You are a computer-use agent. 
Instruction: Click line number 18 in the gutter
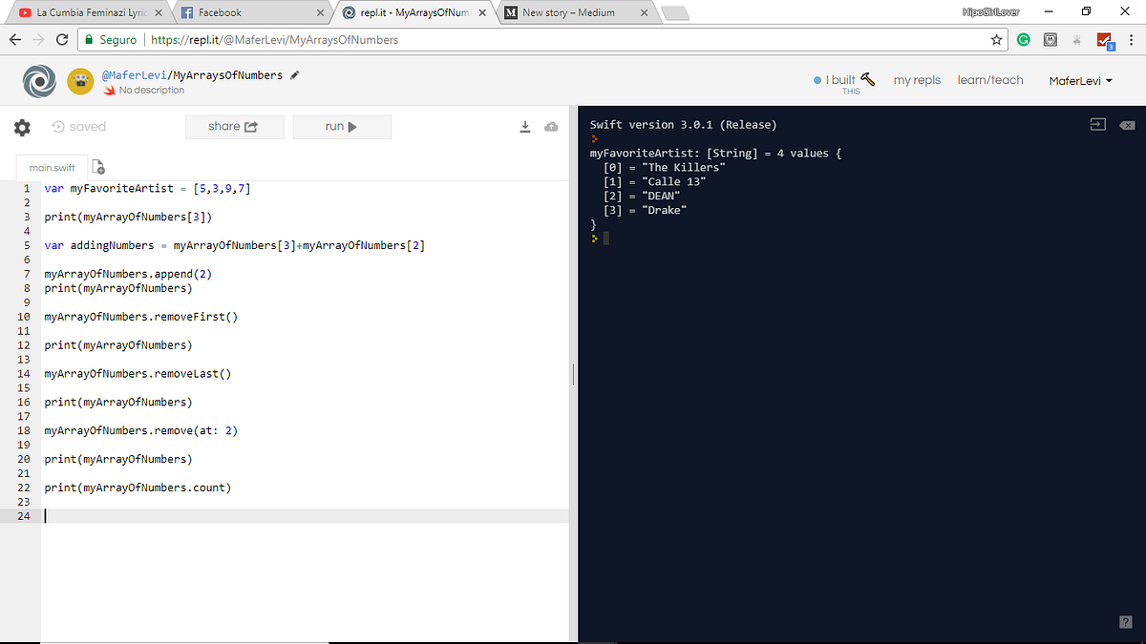(x=24, y=430)
